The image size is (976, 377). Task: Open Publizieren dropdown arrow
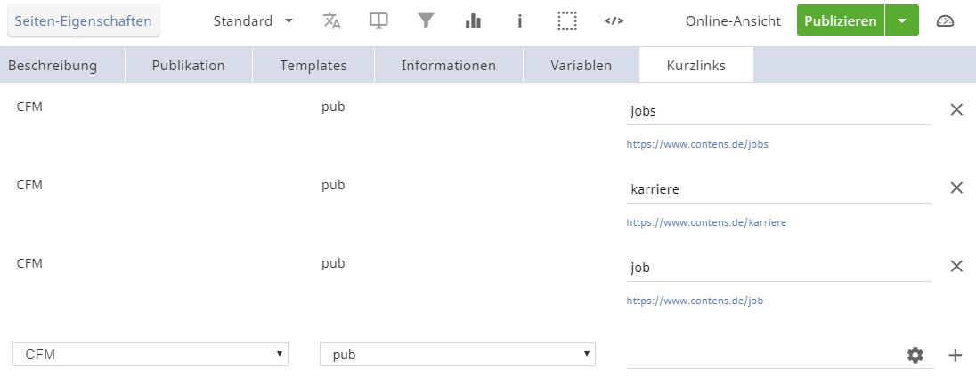coord(902,21)
